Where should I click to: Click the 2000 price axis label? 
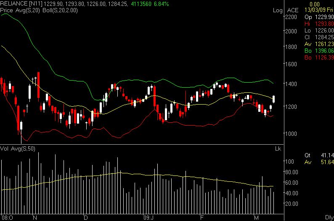pos(292,31)
